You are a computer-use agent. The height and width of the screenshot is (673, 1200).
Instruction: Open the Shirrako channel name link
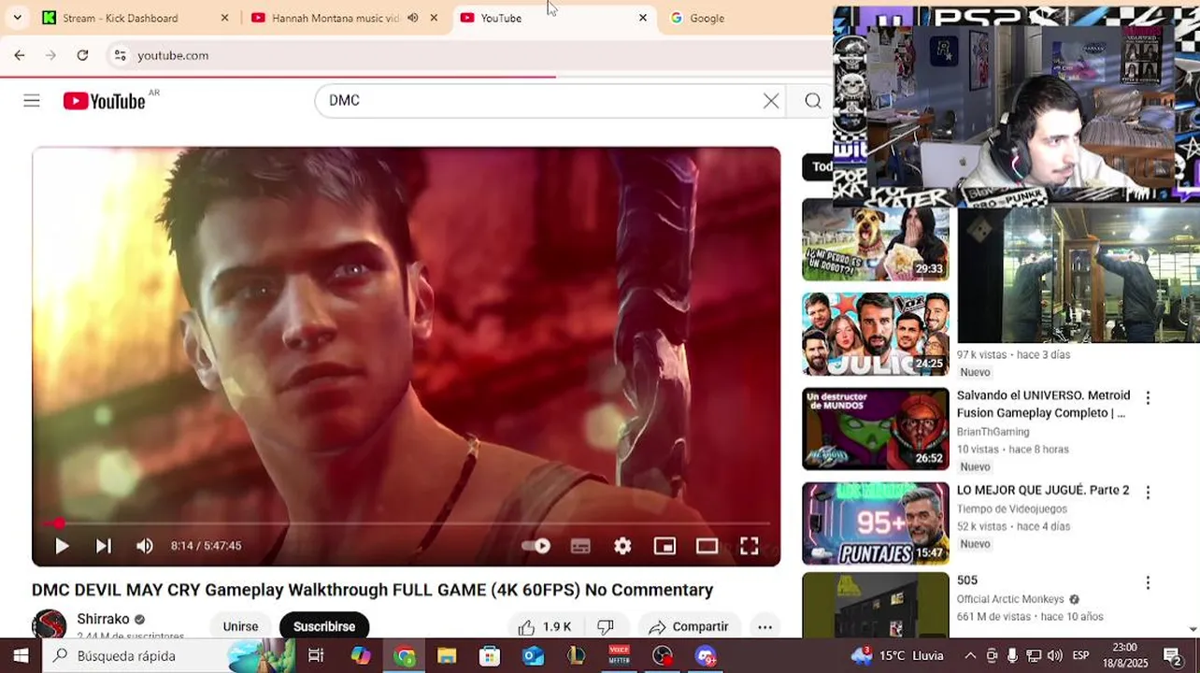click(103, 619)
